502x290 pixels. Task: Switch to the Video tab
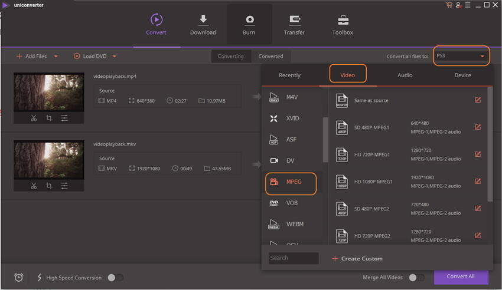point(348,75)
